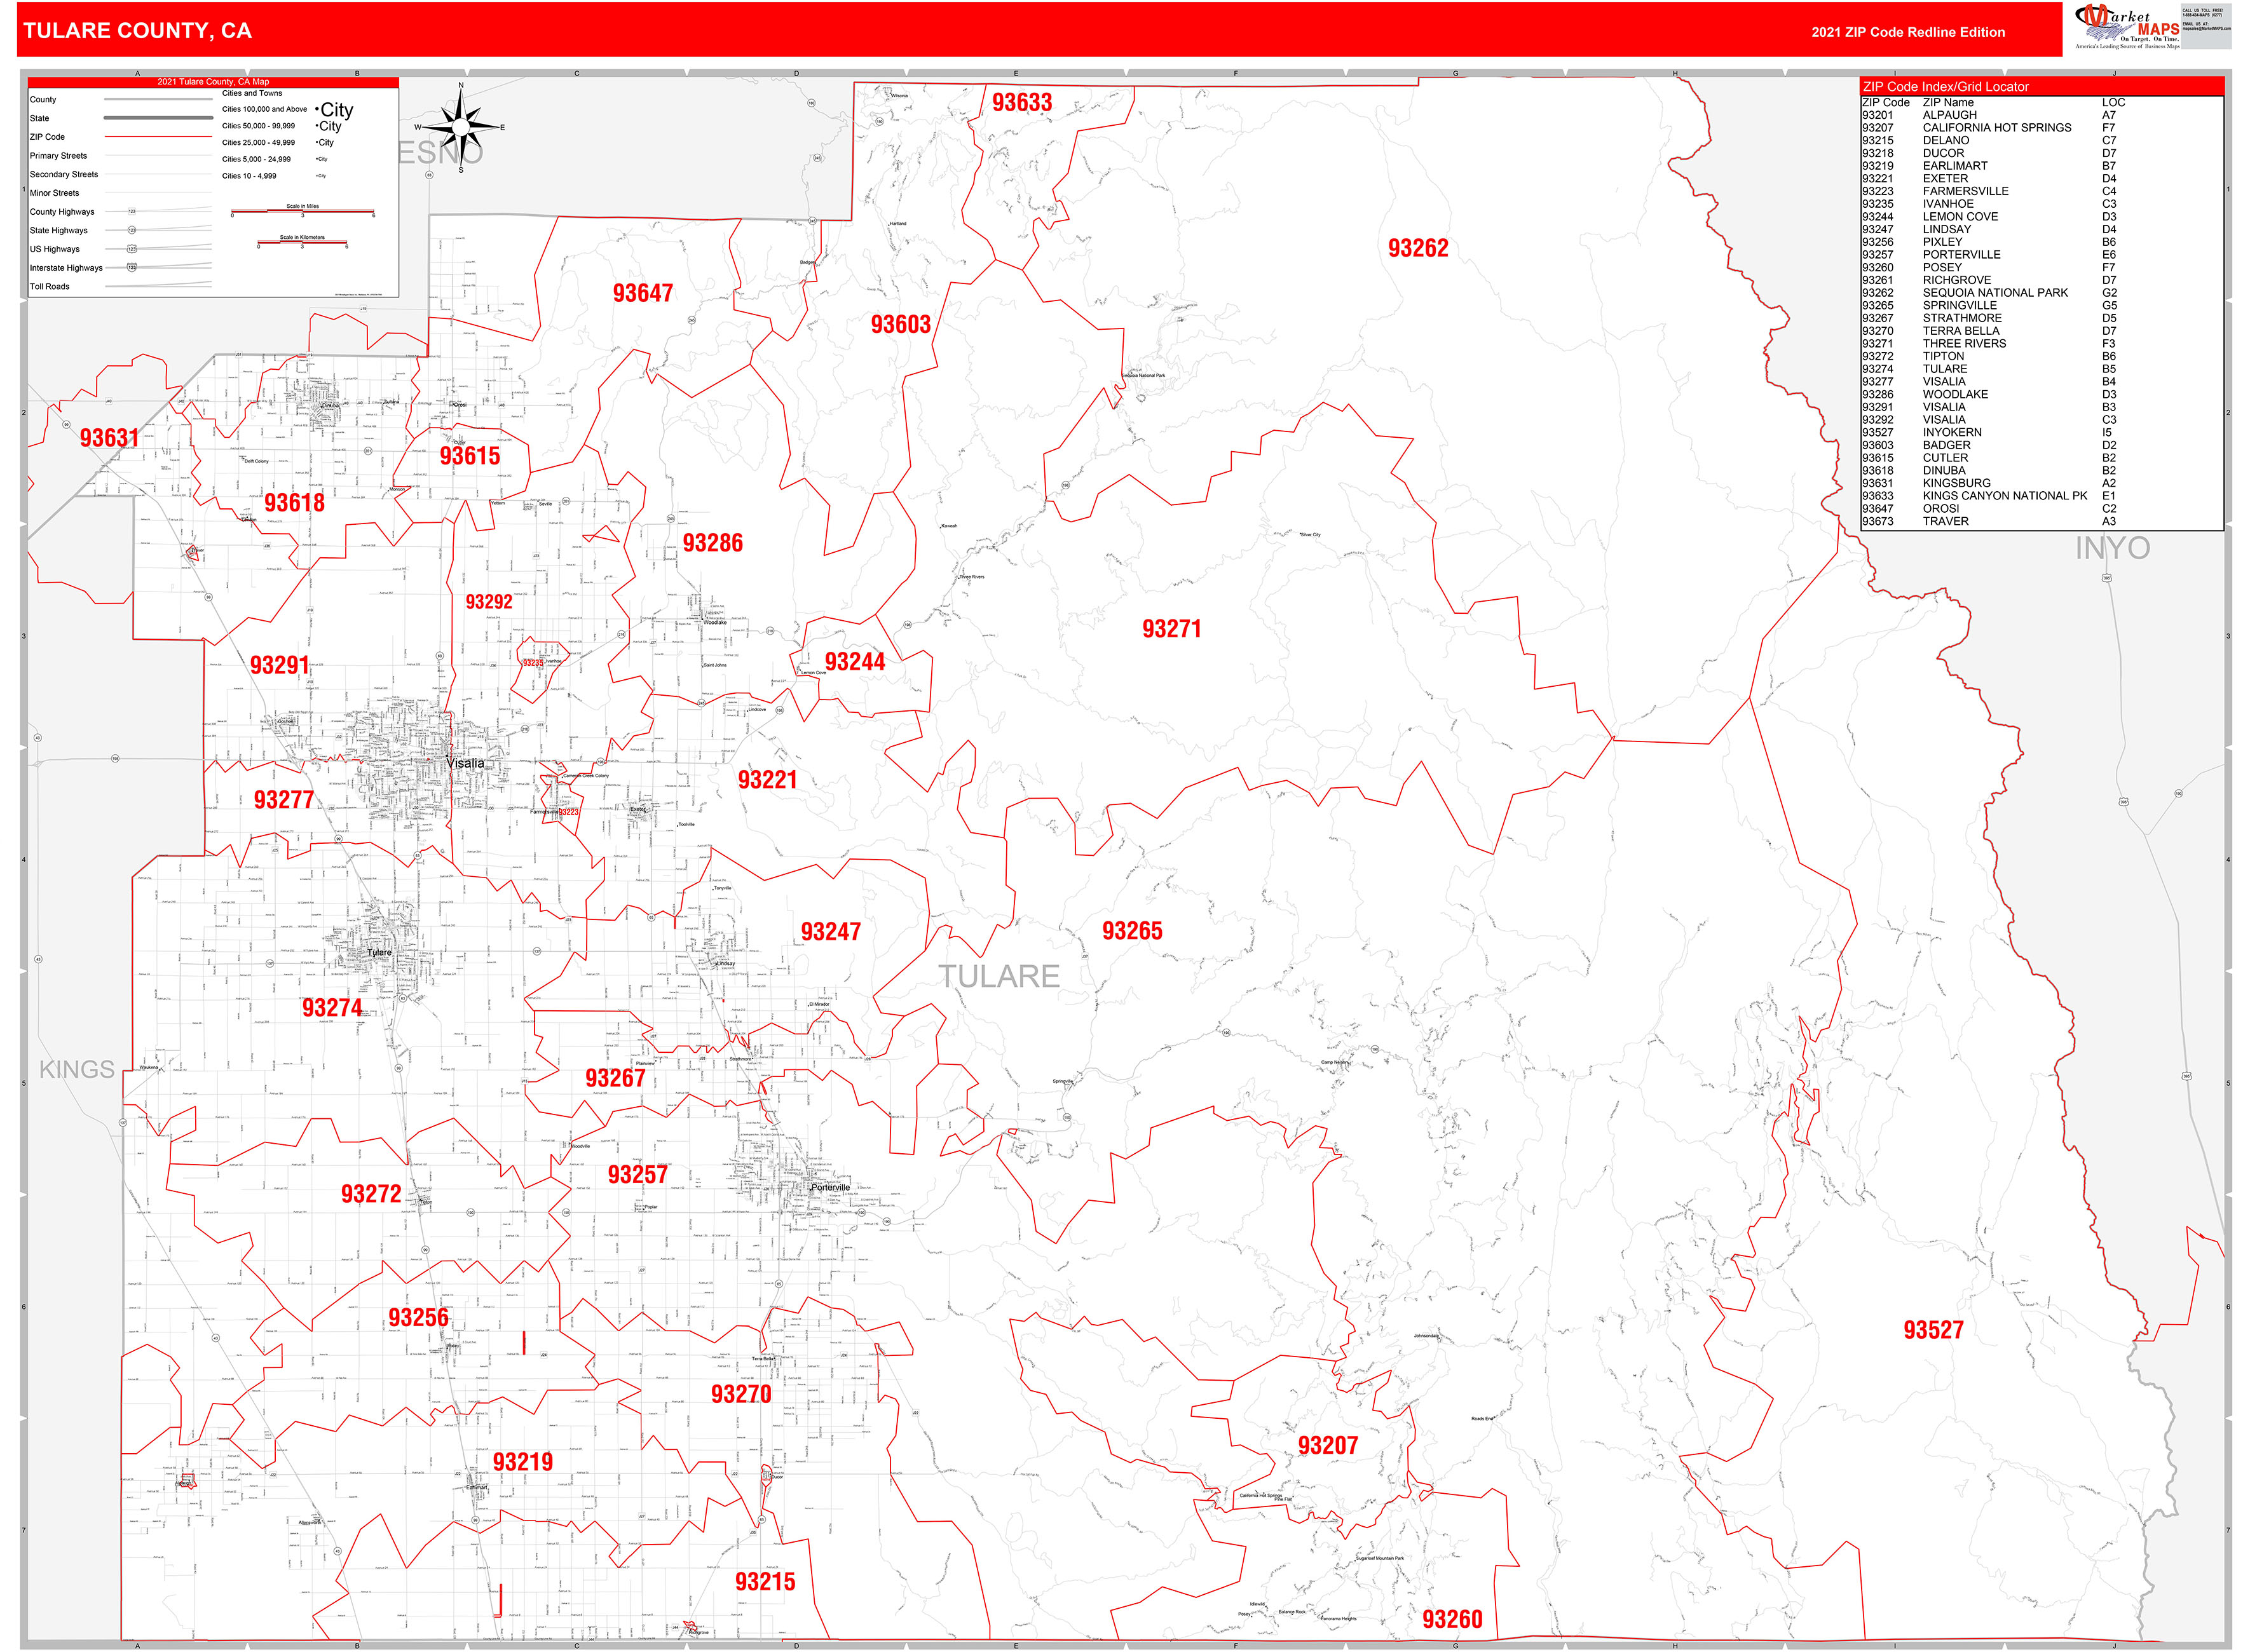The width and height of the screenshot is (2243, 1652).
Task: Click the 93262 ZIP label on map
Action: click(1417, 248)
